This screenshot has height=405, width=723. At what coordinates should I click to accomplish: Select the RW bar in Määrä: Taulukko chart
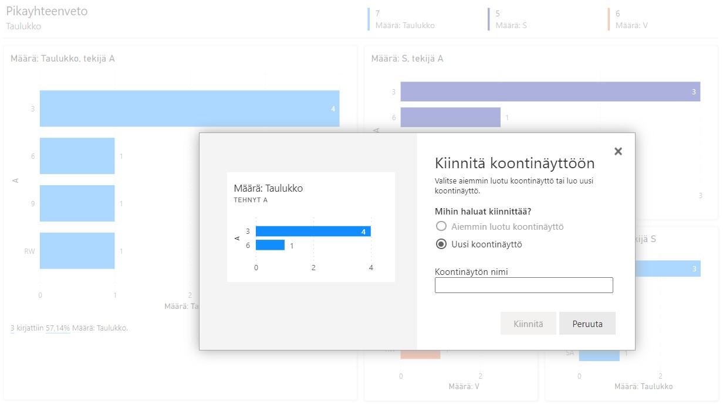pyautogui.click(x=77, y=251)
